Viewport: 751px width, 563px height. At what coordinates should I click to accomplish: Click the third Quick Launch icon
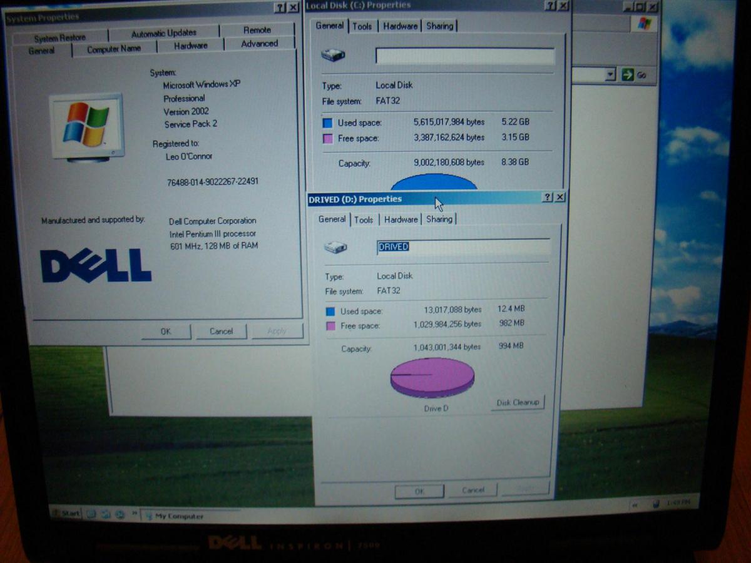point(119,515)
